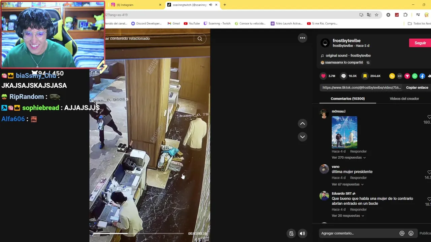This screenshot has height=242, width=431.
Task: Open the Nitro Launch Activa bookmark
Action: [x=287, y=24]
